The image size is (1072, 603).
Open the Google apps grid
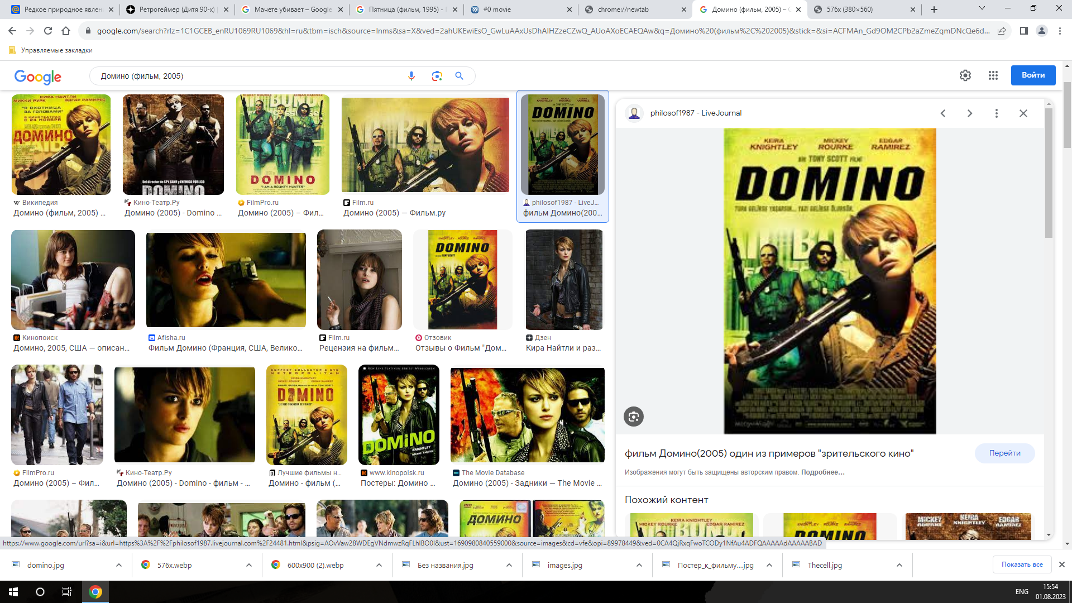click(x=993, y=75)
